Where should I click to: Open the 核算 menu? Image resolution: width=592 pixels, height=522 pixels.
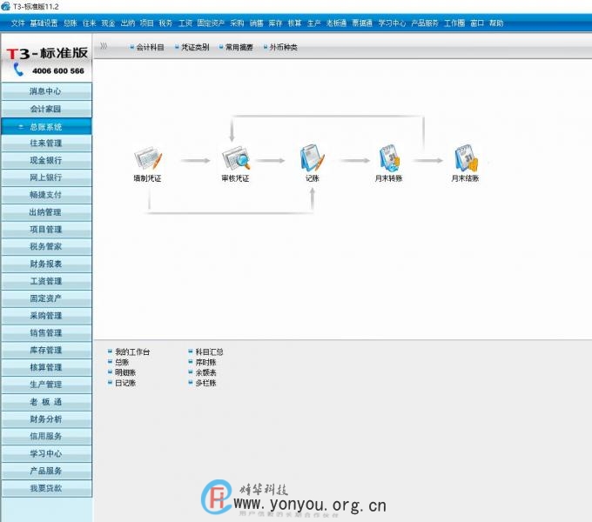294,23
